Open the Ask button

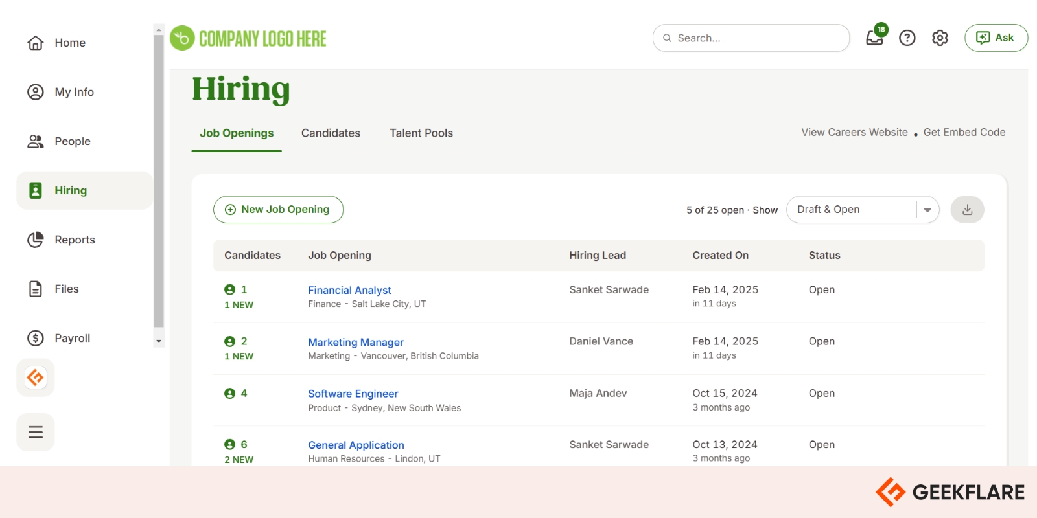click(996, 38)
